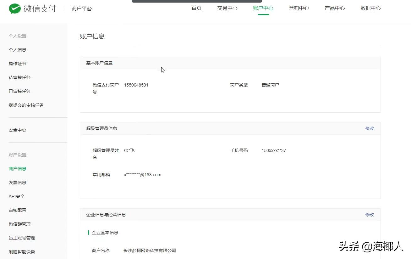Open the 待审核任务 page

19,77
